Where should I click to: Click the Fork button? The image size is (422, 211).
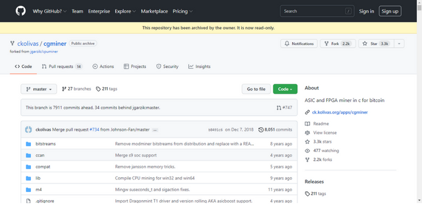point(338,43)
